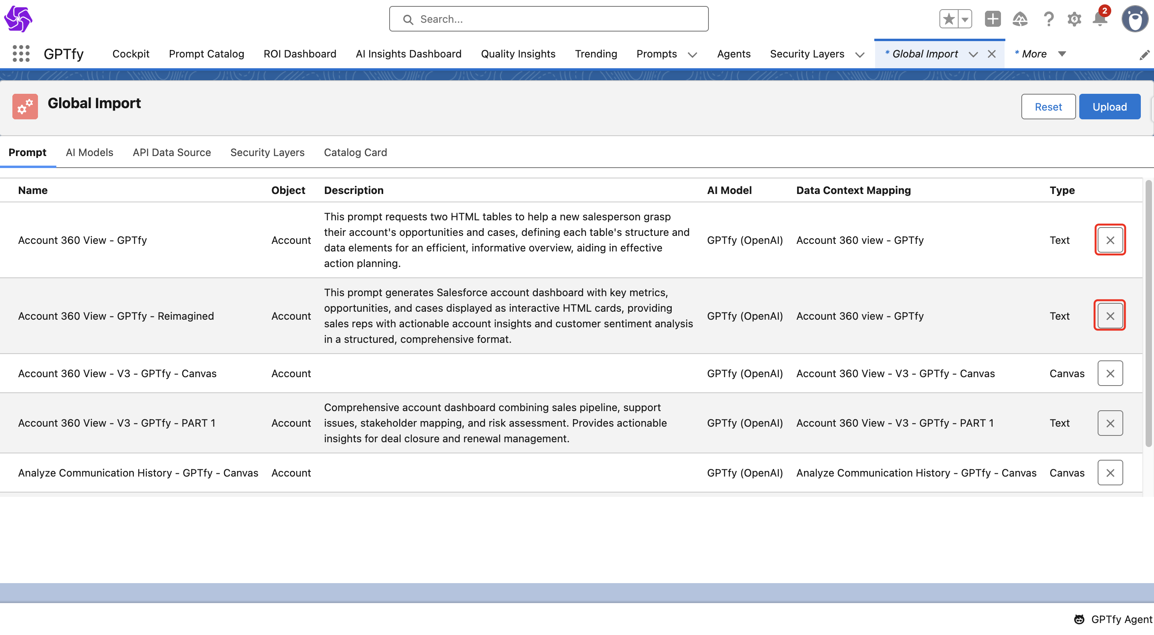Click the Help question mark icon
Screen dimensions: 1154x635
pos(1048,19)
